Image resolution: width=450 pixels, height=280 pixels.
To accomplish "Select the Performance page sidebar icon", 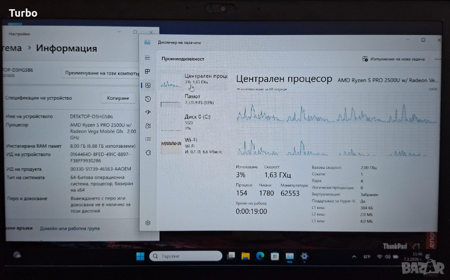I will click(x=148, y=85).
